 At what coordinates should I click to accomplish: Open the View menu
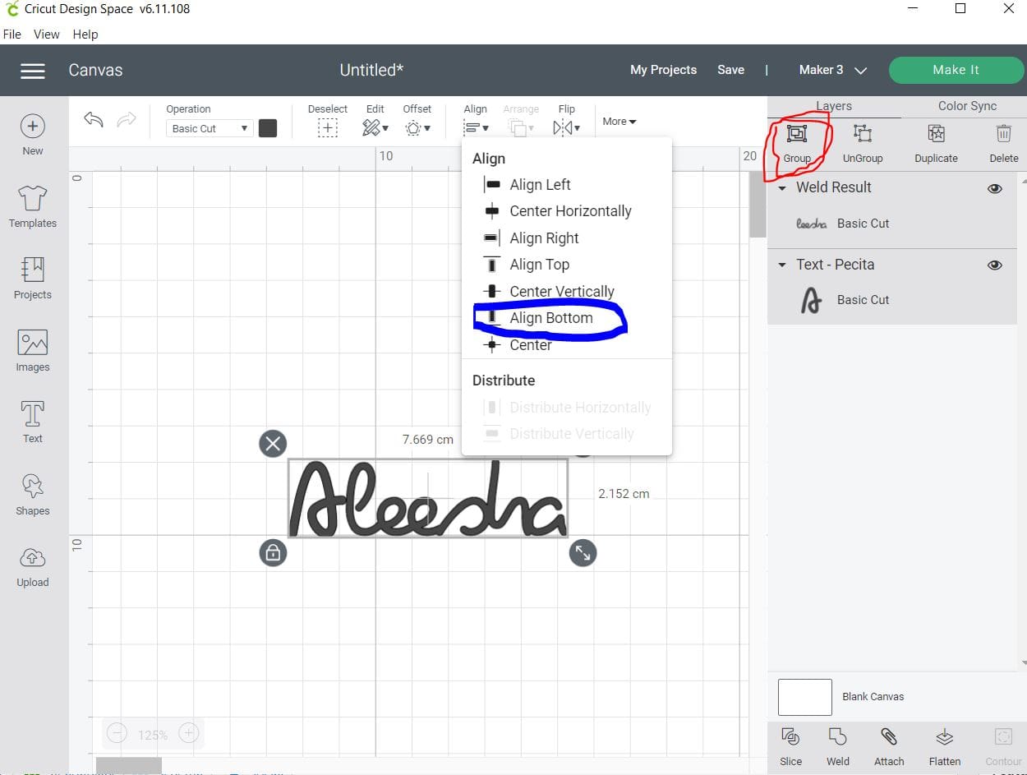tap(47, 35)
